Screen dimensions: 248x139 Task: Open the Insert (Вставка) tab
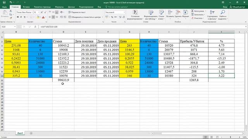pos(26,7)
